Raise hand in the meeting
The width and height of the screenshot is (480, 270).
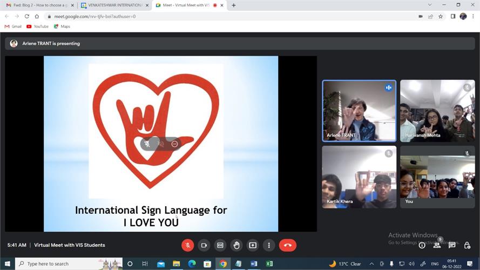(236, 245)
